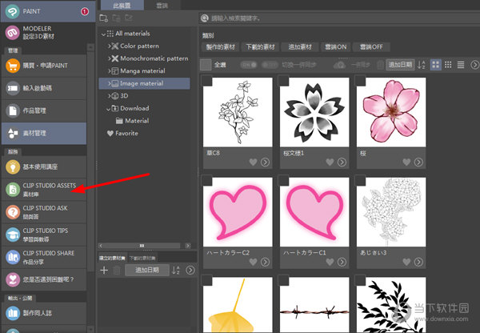480x333 pixels.
Task: Favorite the 桜文様1 material with heart icon
Action: [x=330, y=162]
